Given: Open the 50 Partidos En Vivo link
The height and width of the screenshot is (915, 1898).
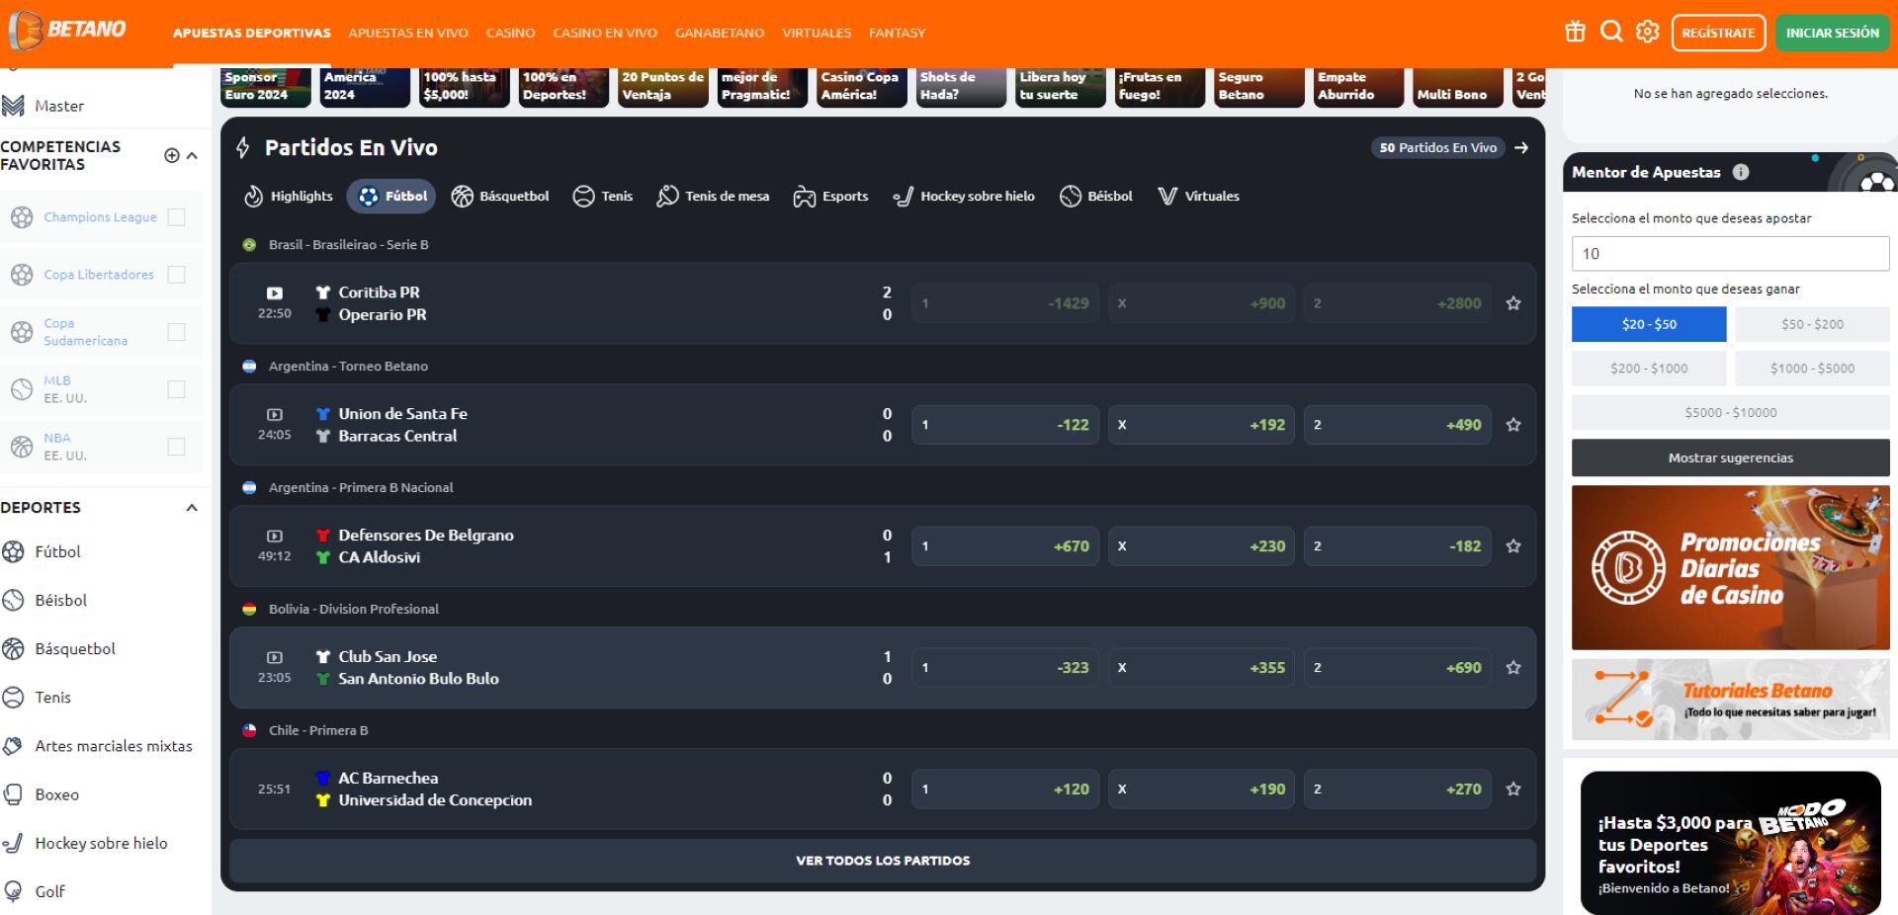Looking at the screenshot, I should pos(1438,147).
